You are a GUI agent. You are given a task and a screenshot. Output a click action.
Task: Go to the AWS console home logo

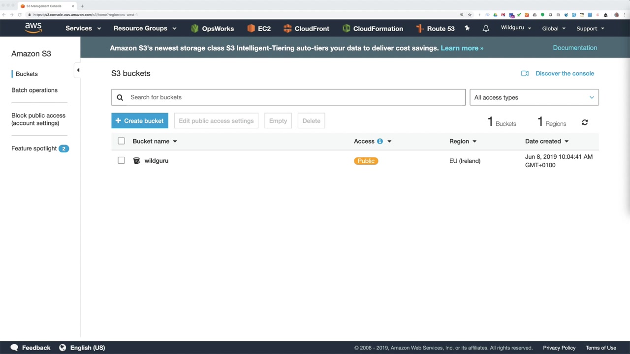point(33,28)
